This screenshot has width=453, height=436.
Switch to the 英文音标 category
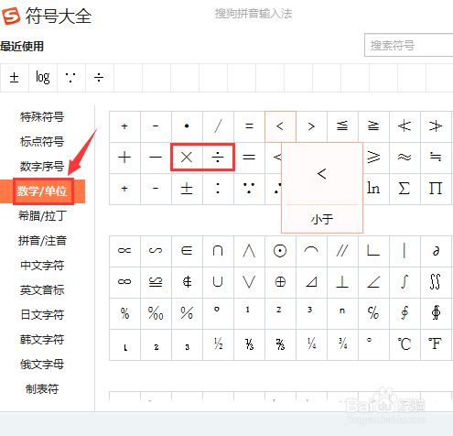(x=42, y=290)
